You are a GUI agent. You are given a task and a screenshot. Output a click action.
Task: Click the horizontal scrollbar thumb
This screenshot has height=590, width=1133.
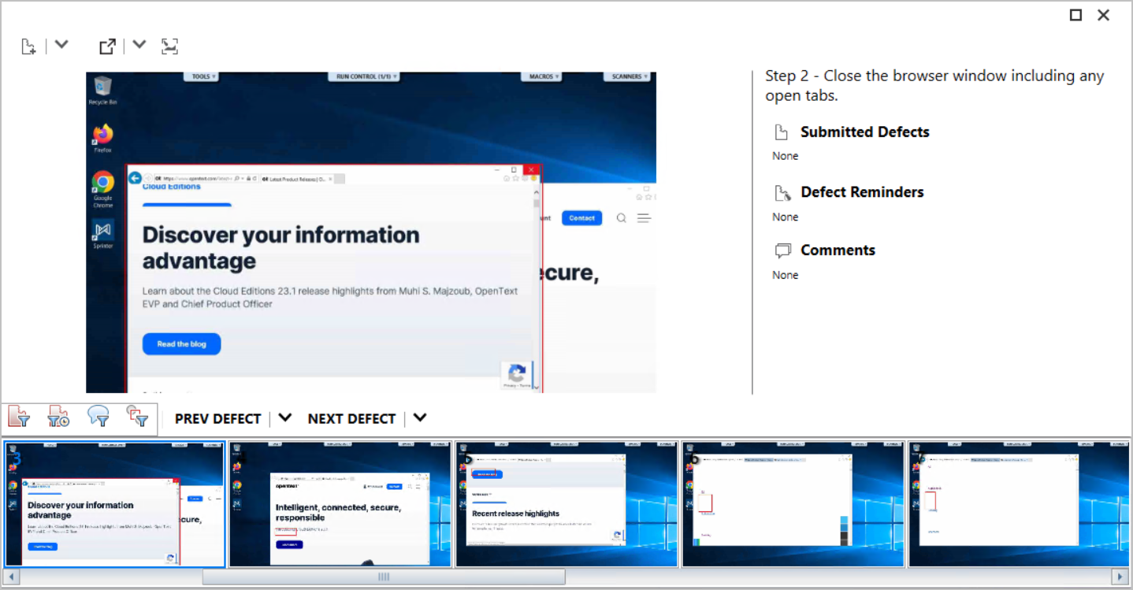click(384, 577)
